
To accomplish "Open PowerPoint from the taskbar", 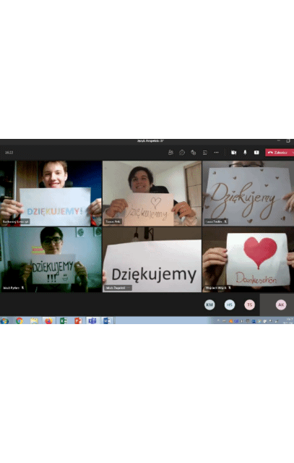I will (x=78, y=320).
